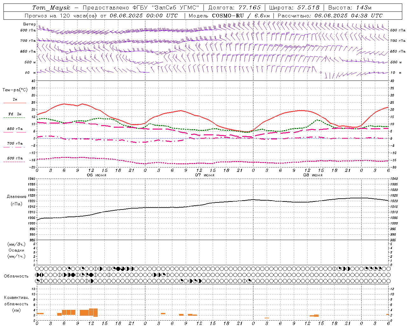Select the latitude value Широта: 57.518
This screenshot has height=326, width=407.
[x=294, y=8]
